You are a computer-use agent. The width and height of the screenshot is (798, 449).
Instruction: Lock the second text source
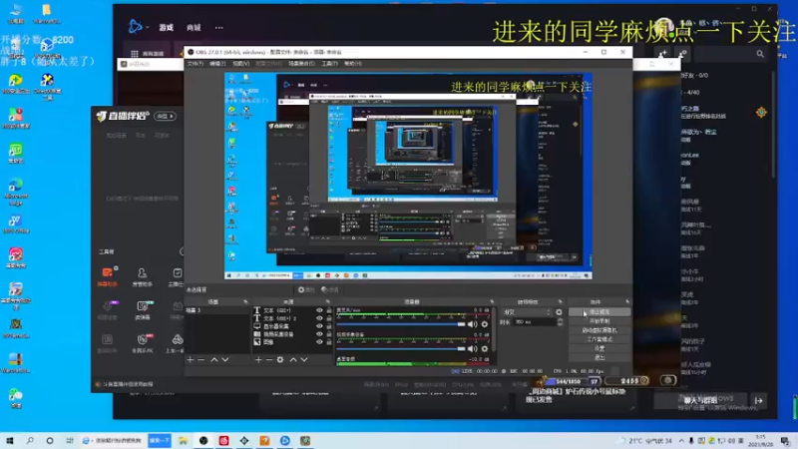[x=329, y=318]
